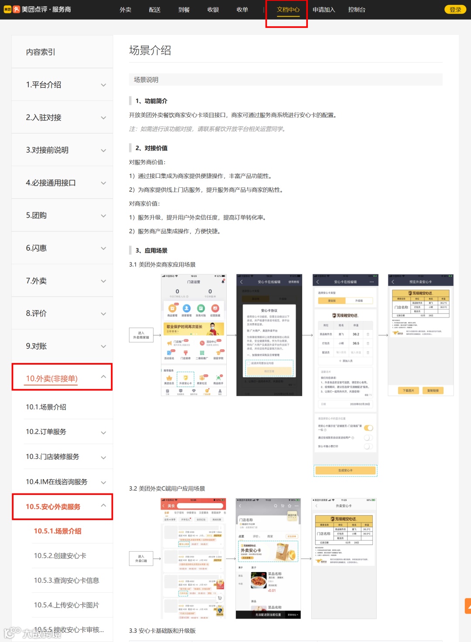Click 下载图片 button in screenshot
The width and height of the screenshot is (471, 642).
[x=409, y=390]
